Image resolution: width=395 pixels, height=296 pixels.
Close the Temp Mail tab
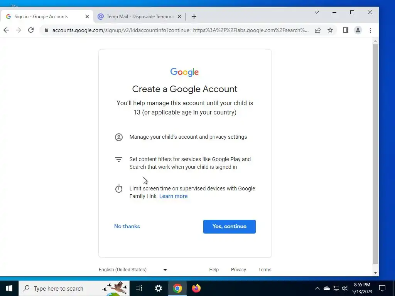coord(179,17)
